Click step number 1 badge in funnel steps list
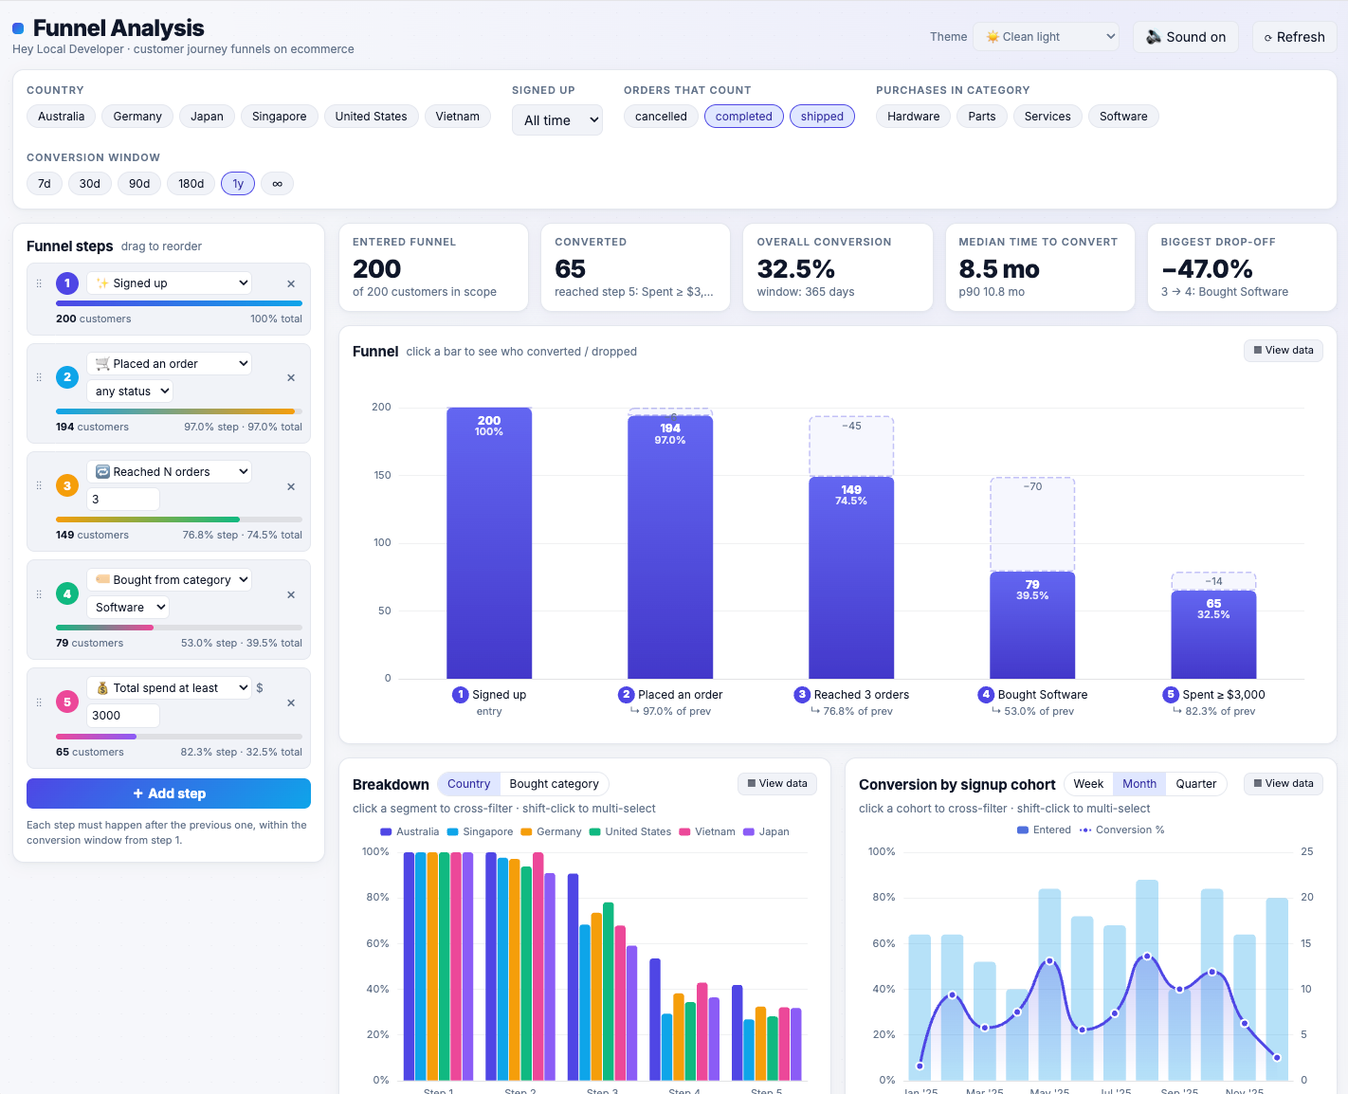Viewport: 1348px width, 1094px height. 67,283
